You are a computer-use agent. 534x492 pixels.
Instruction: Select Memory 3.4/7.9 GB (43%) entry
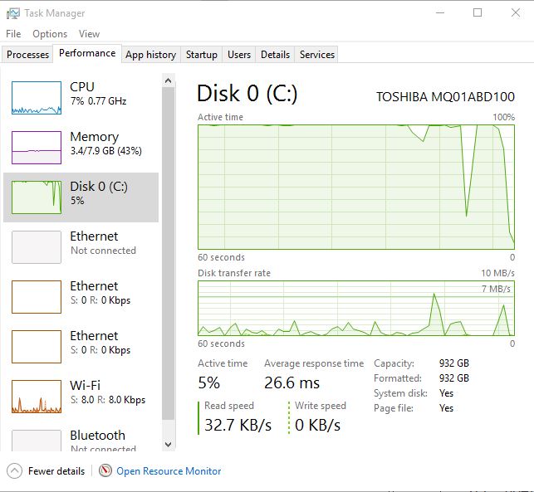(81, 148)
